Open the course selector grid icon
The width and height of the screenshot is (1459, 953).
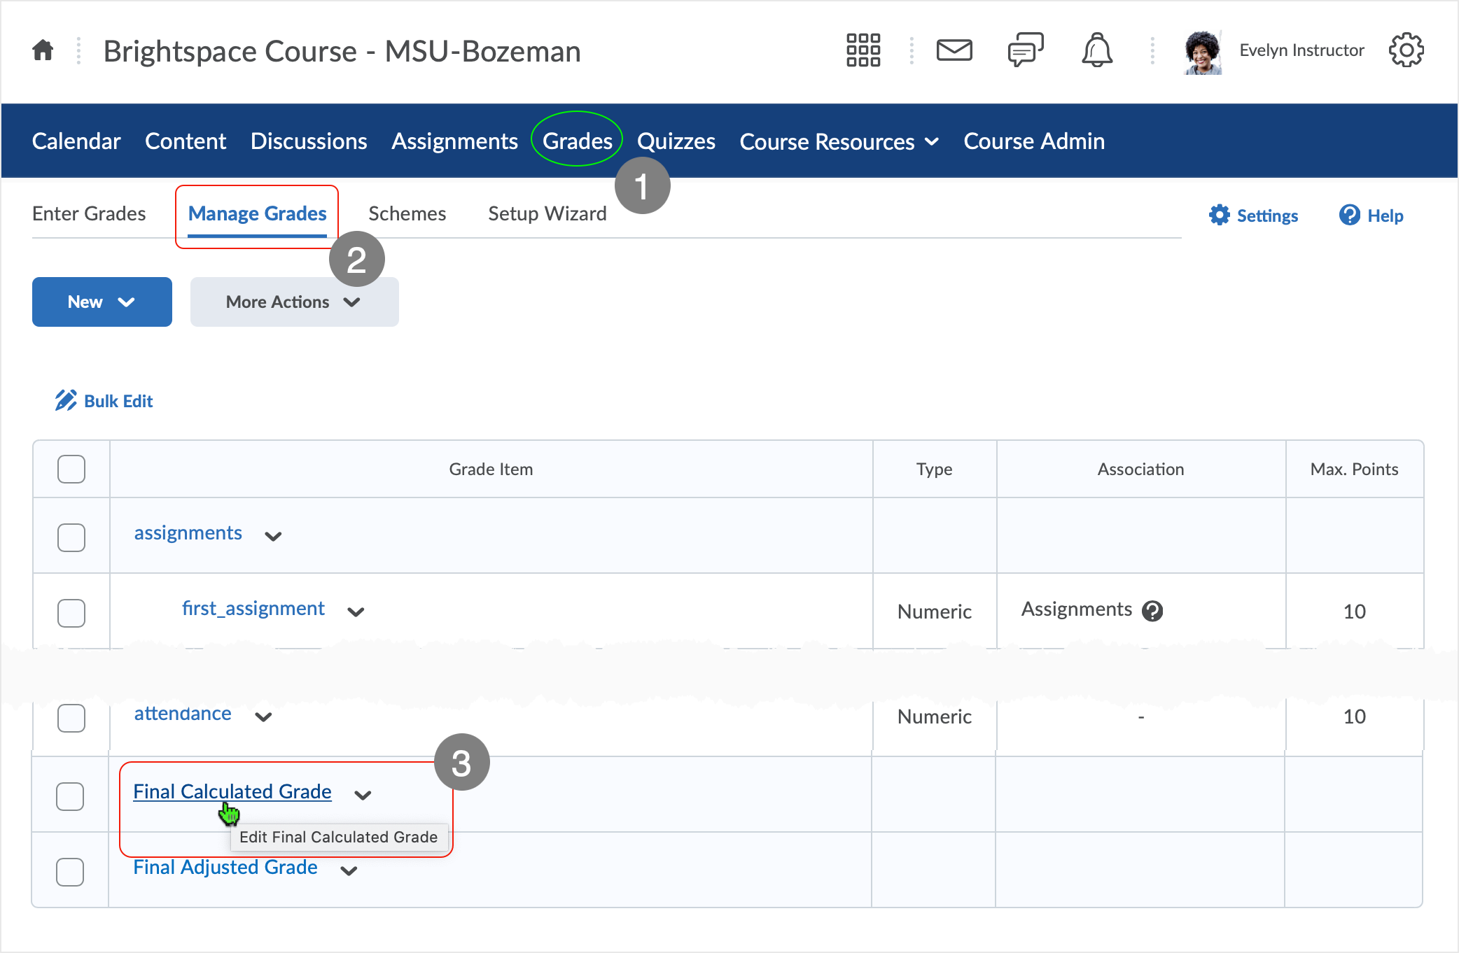click(x=863, y=50)
